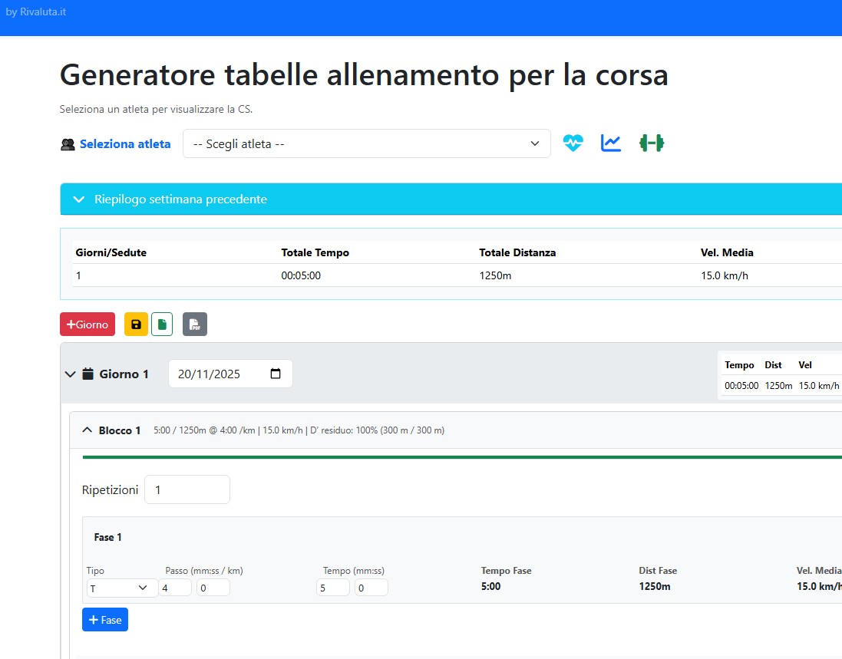Export the plan with the PDF icon
The image size is (842, 659).
coord(194,324)
